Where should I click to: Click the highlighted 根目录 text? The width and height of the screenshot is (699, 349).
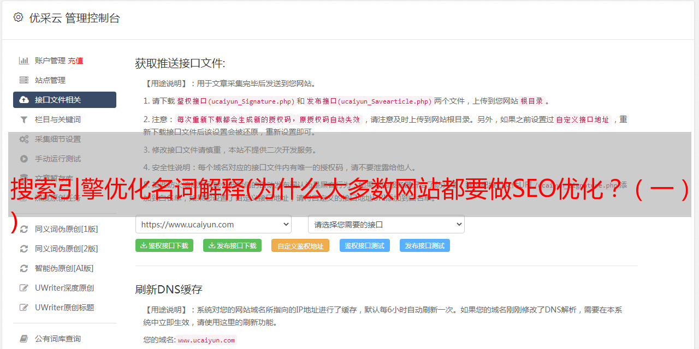[x=532, y=101]
